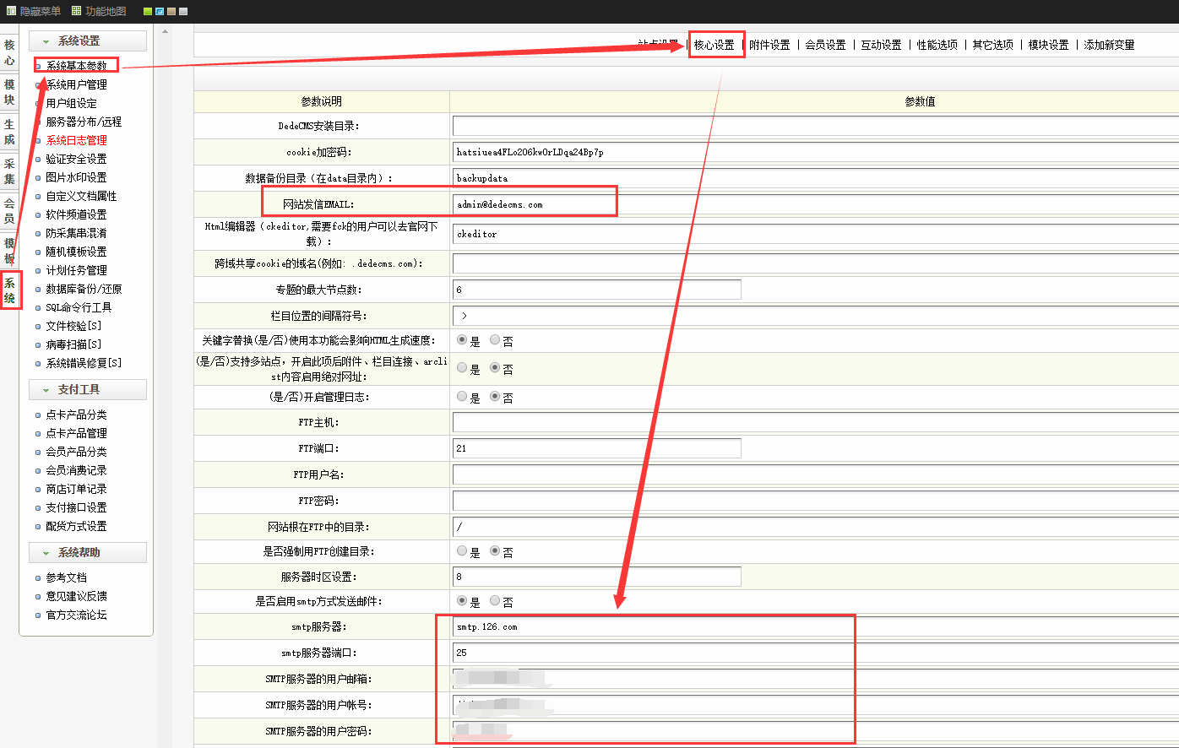Collapse the 系统帮助 menu section
This screenshot has height=748, width=1179.
click(46, 553)
